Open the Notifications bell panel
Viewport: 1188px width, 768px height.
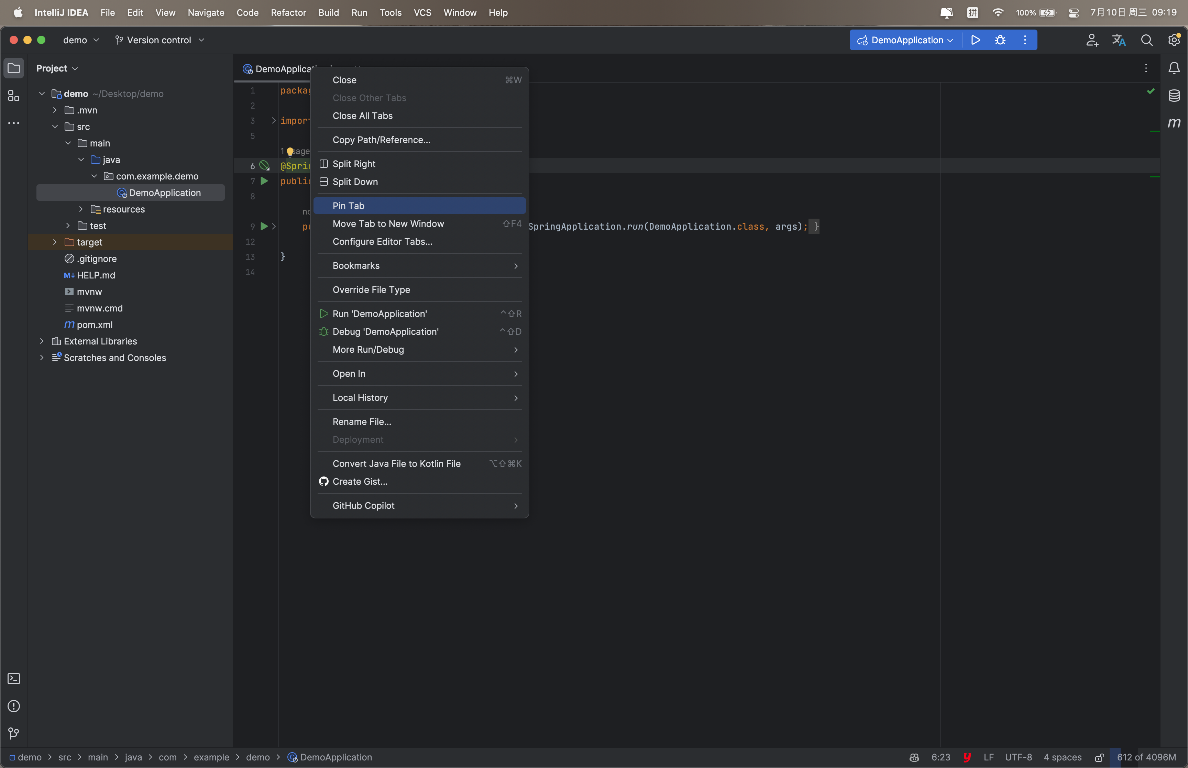[x=1174, y=68]
